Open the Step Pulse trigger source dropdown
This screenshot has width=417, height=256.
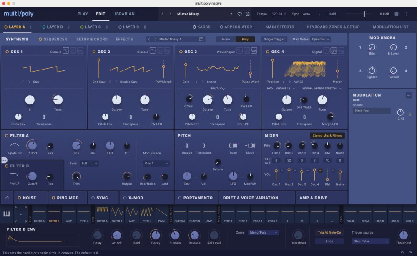369,241
